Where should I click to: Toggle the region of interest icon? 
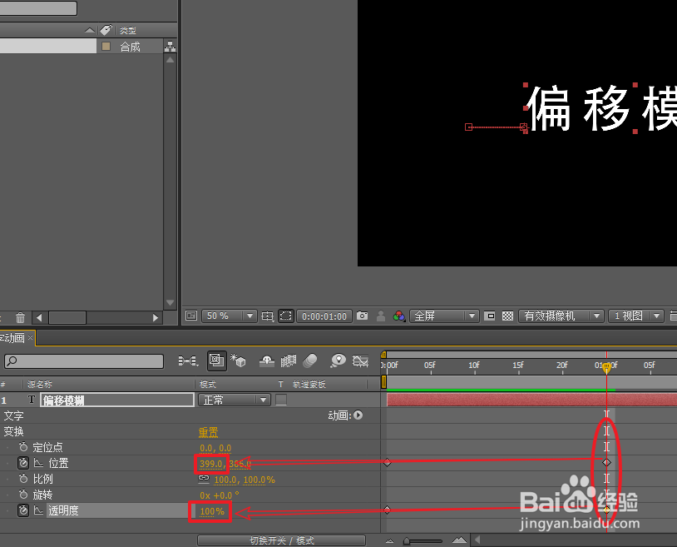pos(489,316)
